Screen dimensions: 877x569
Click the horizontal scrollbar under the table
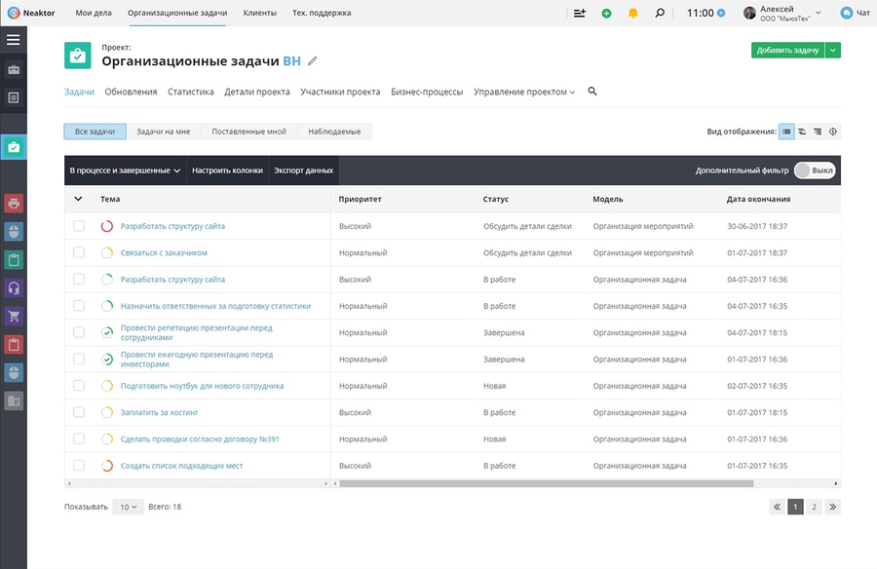(x=546, y=483)
